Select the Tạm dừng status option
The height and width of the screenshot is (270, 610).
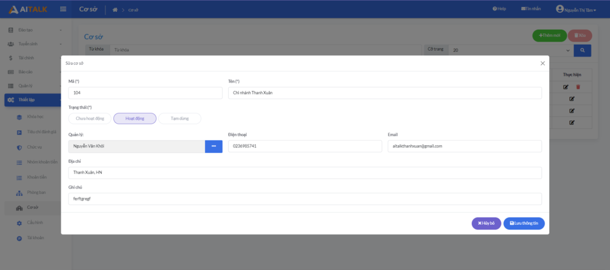(x=179, y=118)
